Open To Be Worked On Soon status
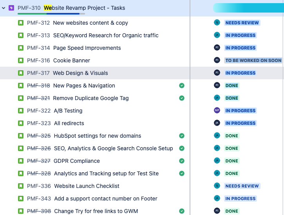The height and width of the screenshot is (215, 284). pyautogui.click(x=253, y=60)
